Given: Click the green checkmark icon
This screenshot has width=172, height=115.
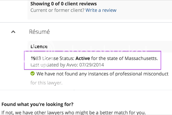Looking at the screenshot, I should pyautogui.click(x=33, y=74).
